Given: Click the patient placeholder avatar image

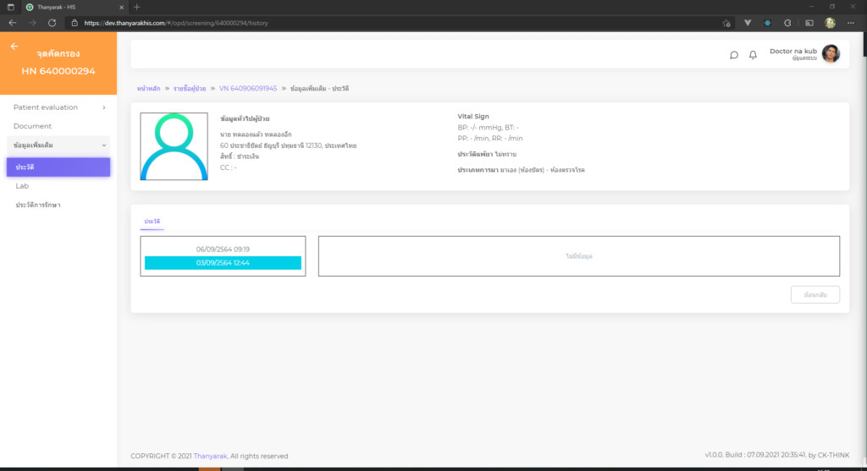Looking at the screenshot, I should point(174,146).
